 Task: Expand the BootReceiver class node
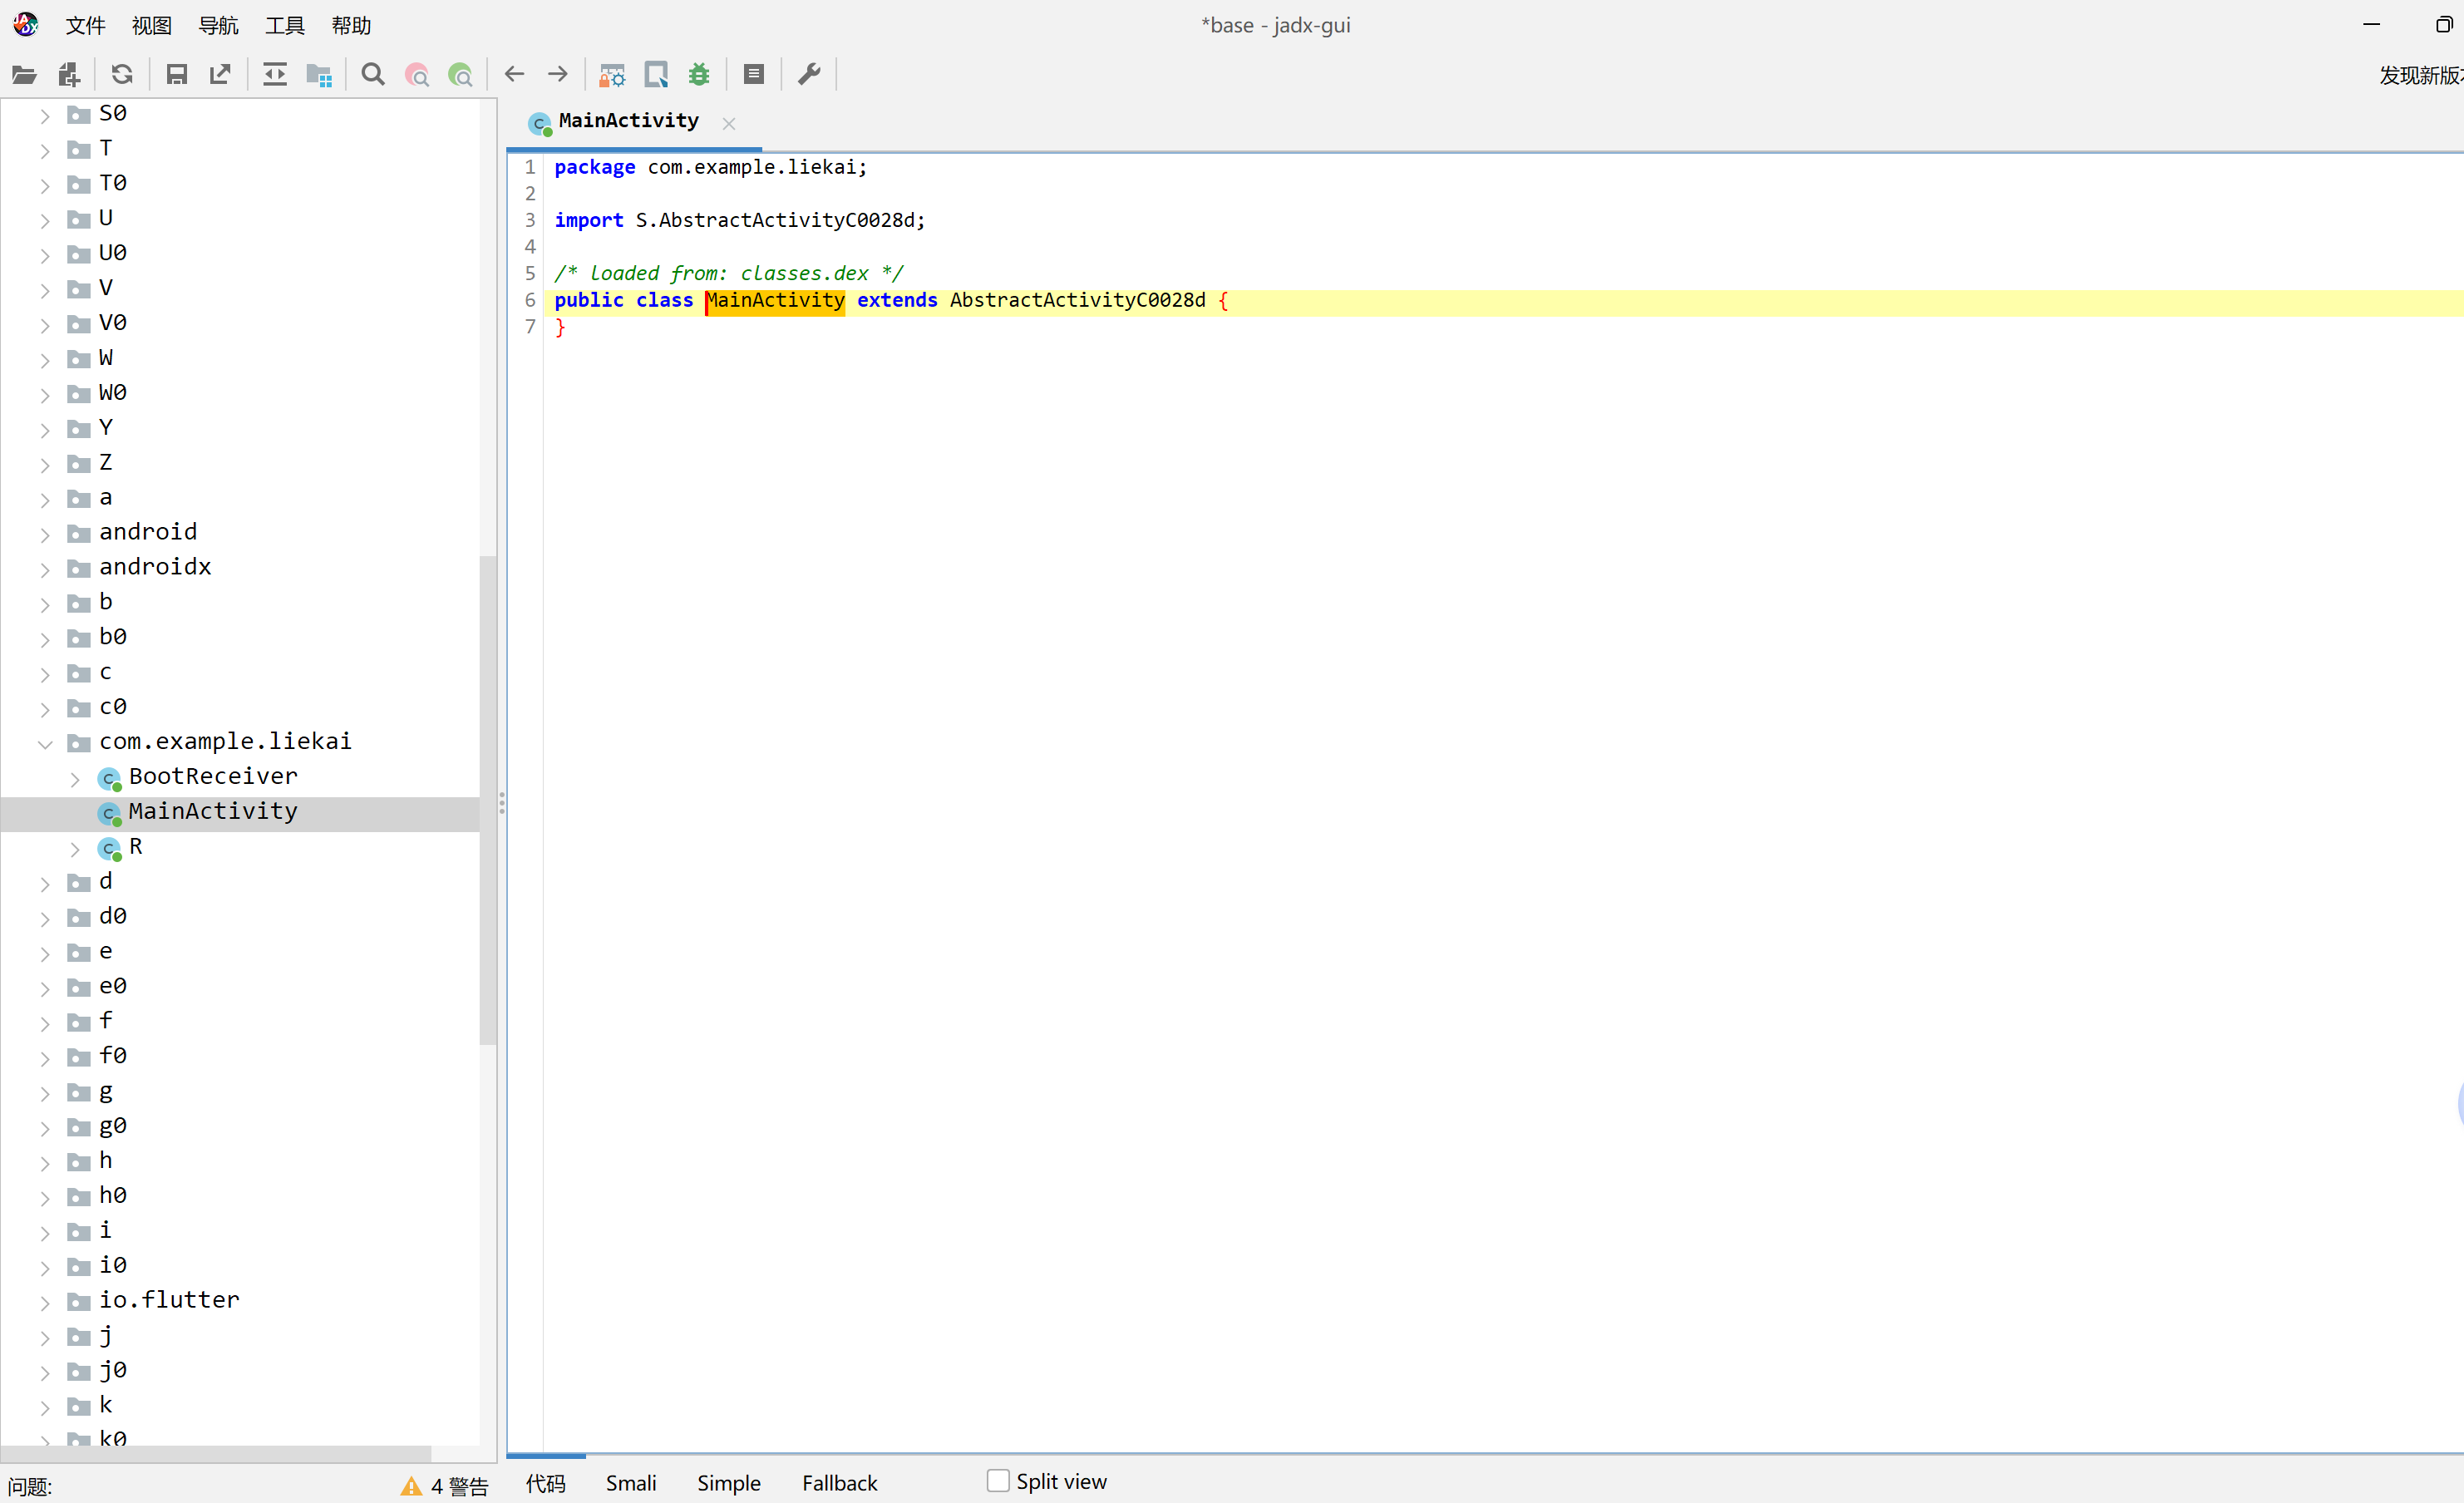coord(75,778)
